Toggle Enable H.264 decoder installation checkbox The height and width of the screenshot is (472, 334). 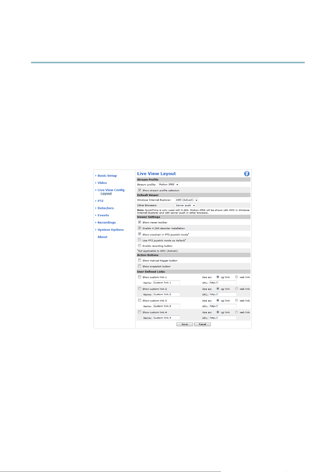(x=140, y=228)
